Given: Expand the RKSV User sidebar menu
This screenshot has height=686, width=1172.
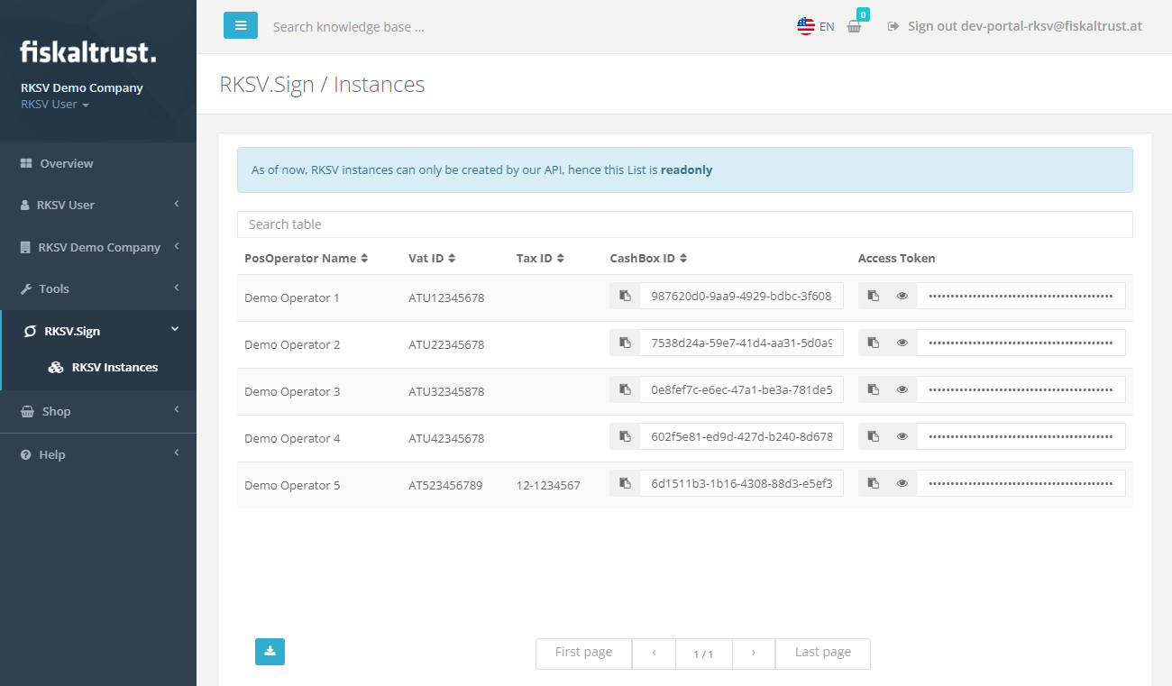Looking at the screenshot, I should click(x=98, y=205).
